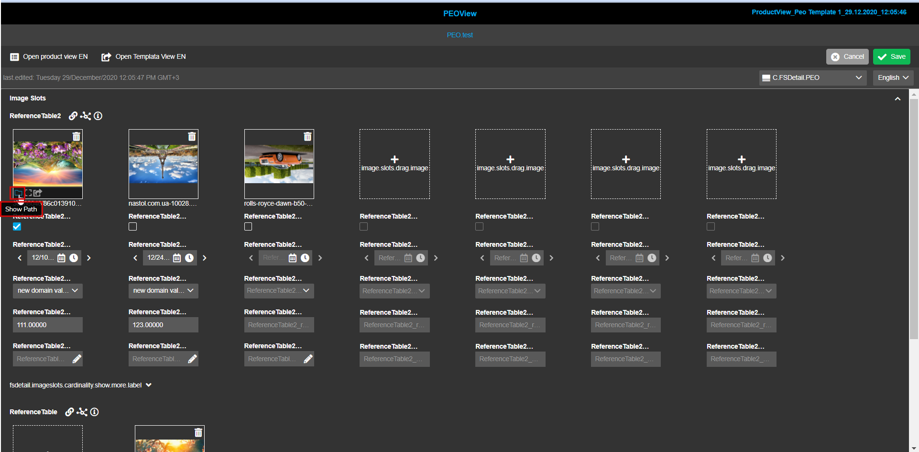Open the info icon for ReferenceTable2
Image resolution: width=919 pixels, height=452 pixels.
98,116
